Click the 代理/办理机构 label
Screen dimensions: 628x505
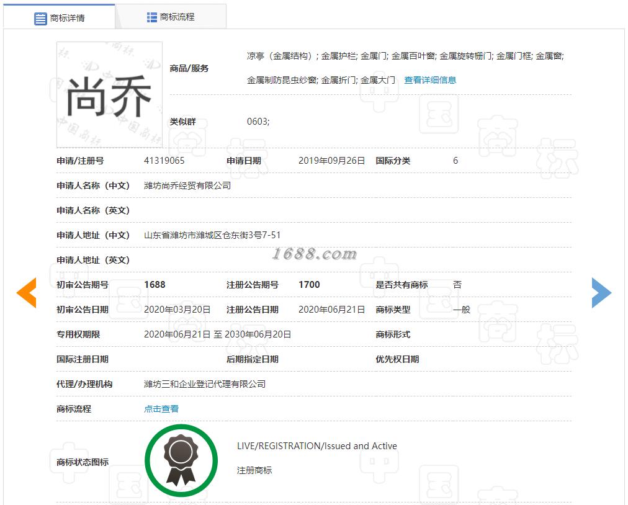(84, 384)
